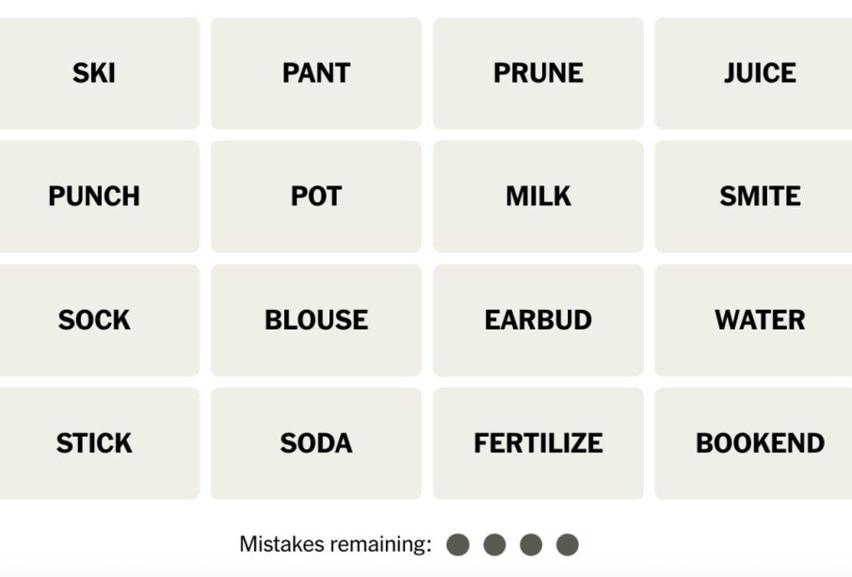
Task: Select the POT tile
Action: click(316, 197)
